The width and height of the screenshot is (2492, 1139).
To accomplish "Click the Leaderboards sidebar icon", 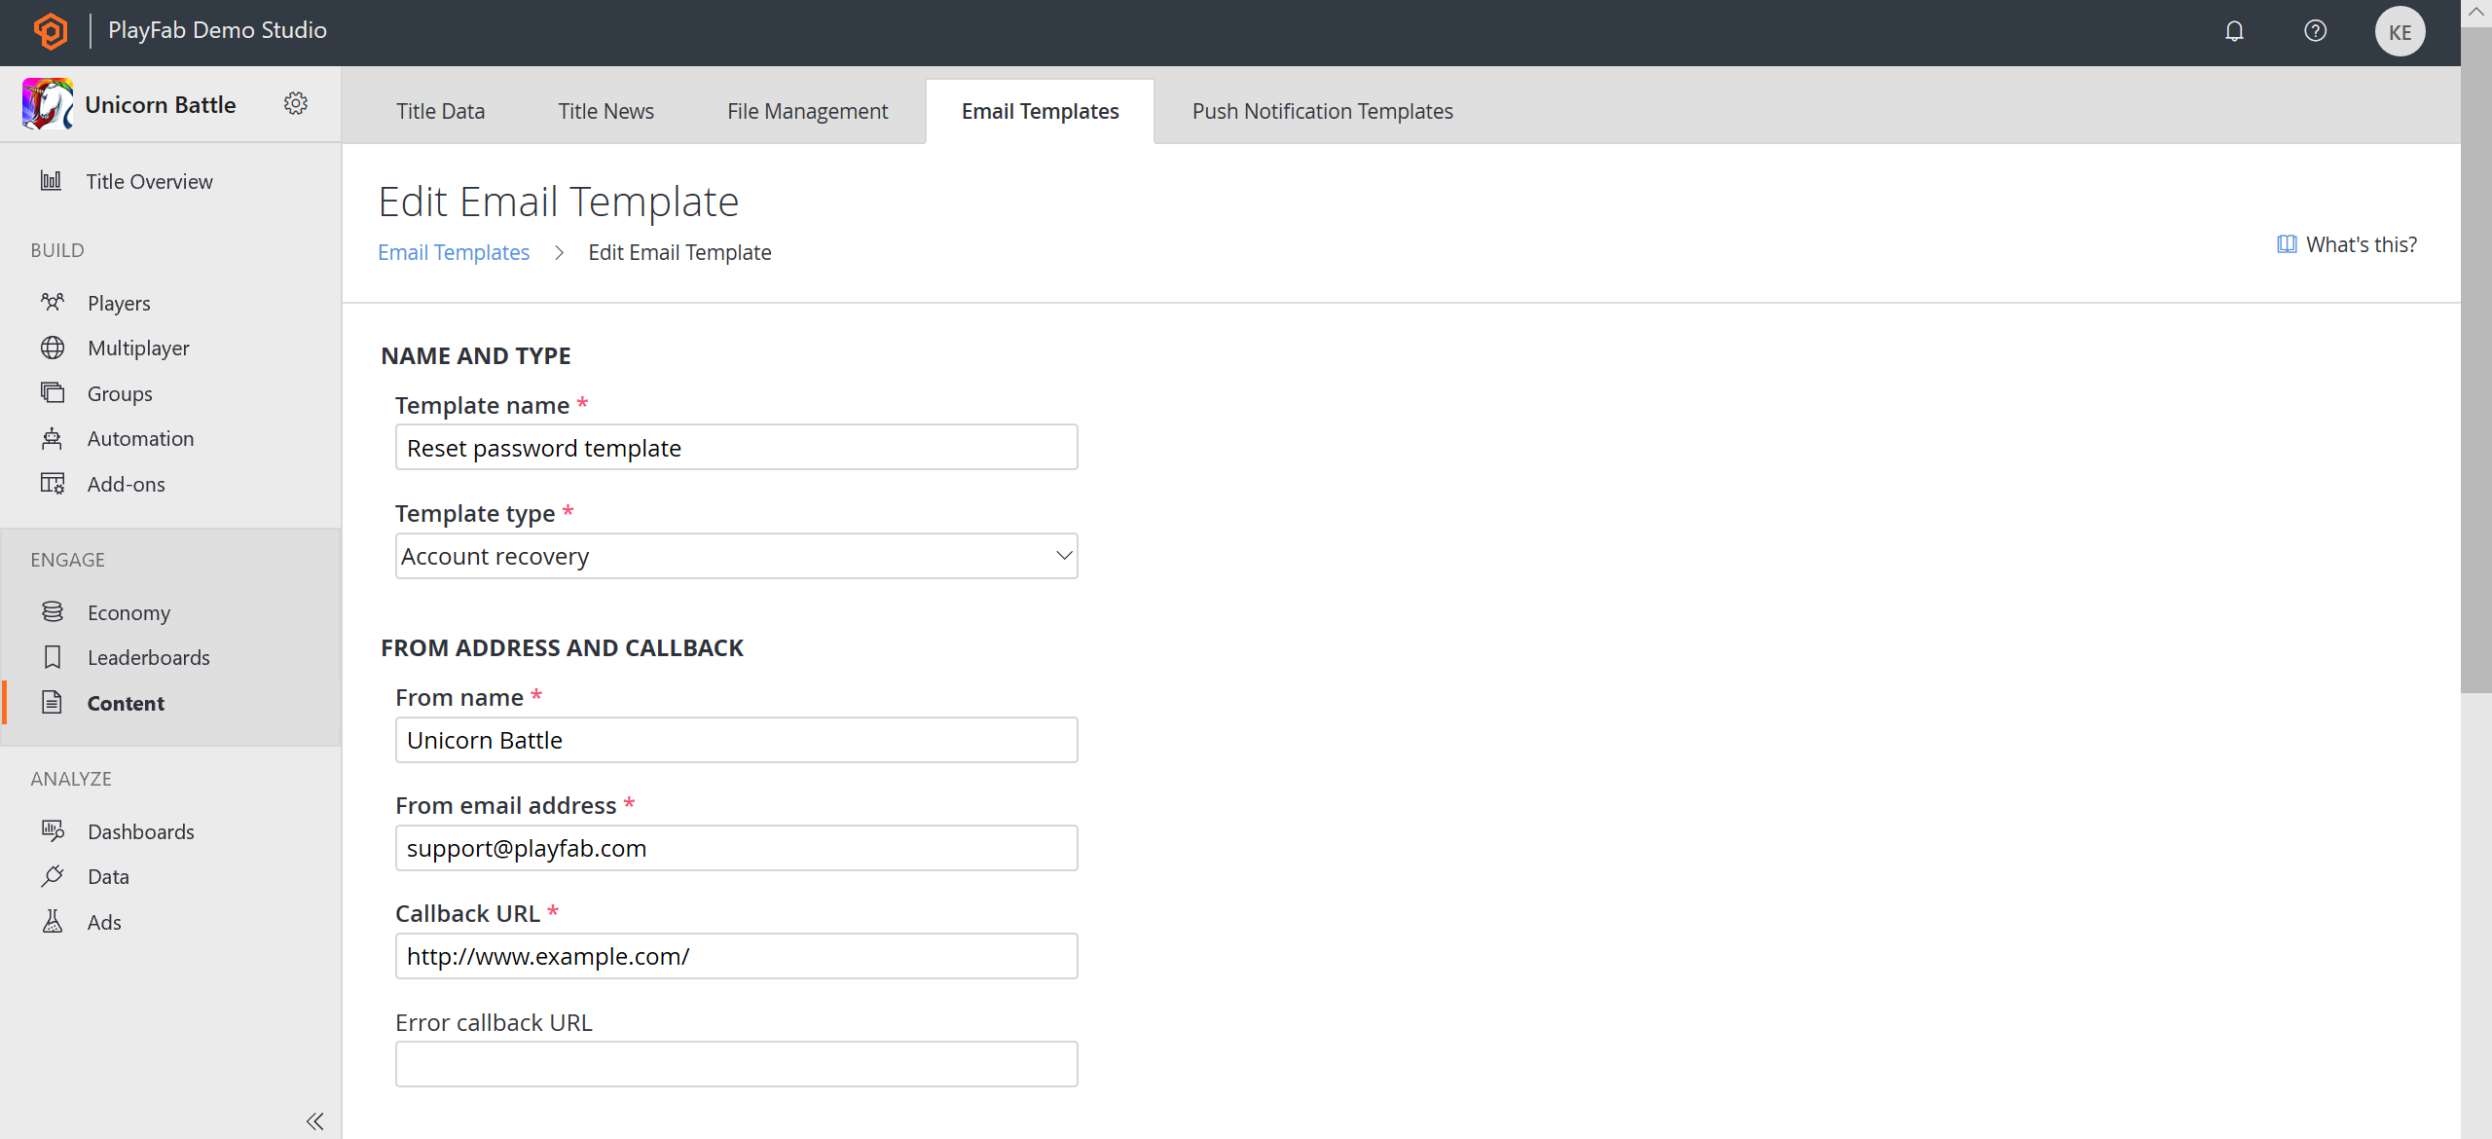I will (x=53, y=656).
